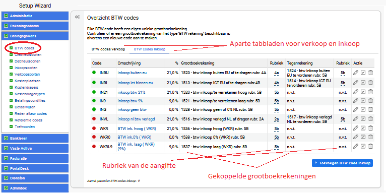Click the Grootboekrekening column header
The image size is (386, 193).
click(198, 63)
